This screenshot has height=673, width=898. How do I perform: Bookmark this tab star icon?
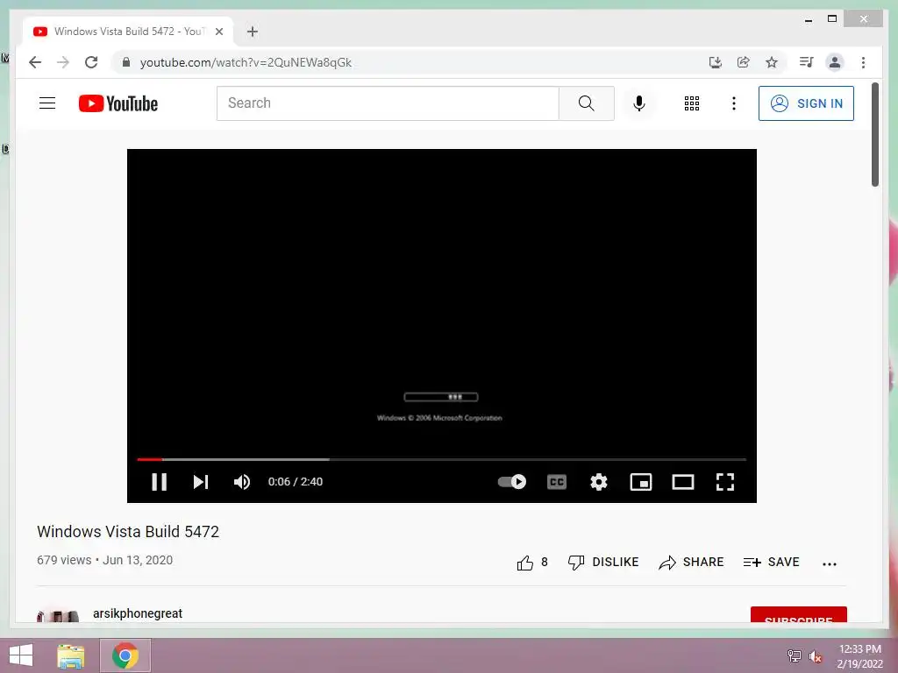[x=772, y=62]
